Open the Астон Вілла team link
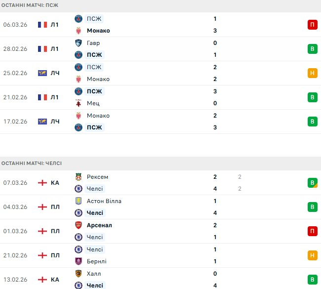 pos(104,201)
